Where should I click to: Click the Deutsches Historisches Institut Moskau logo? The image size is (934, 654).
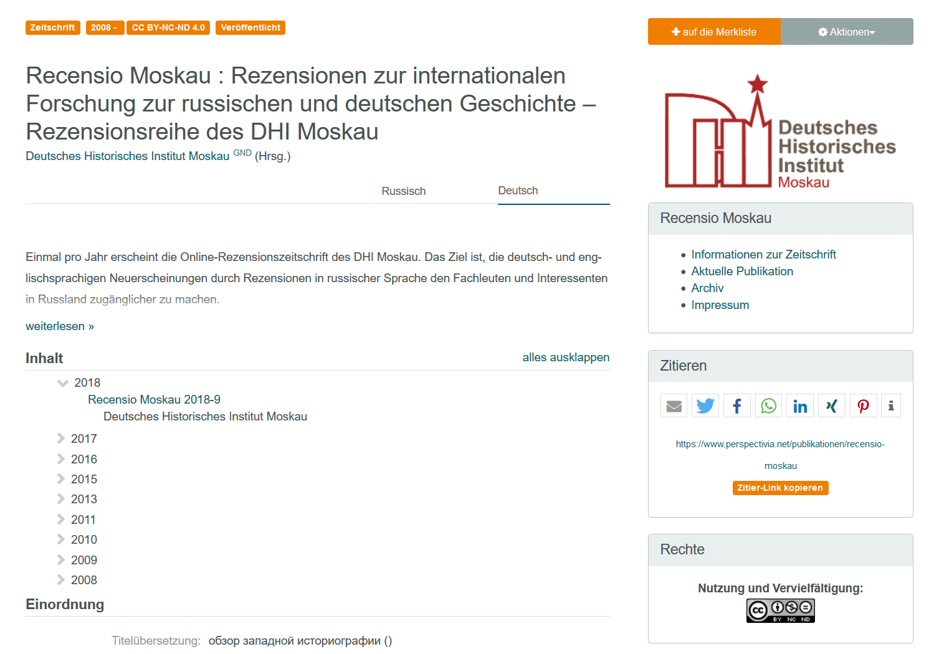pyautogui.click(x=780, y=132)
